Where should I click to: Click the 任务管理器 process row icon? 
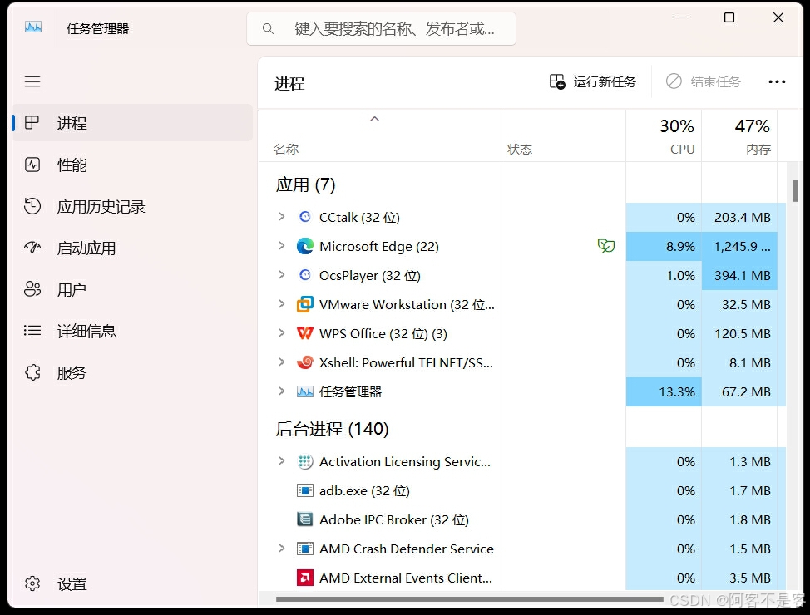point(304,391)
